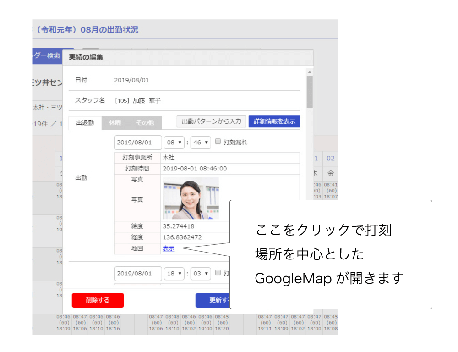This screenshot has height=352, width=458.
Task: Select the latitude value 35.274418
Action: [x=179, y=226]
